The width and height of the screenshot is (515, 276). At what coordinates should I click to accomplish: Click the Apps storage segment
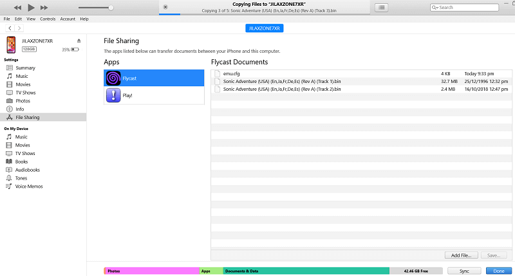pyautogui.click(x=211, y=271)
